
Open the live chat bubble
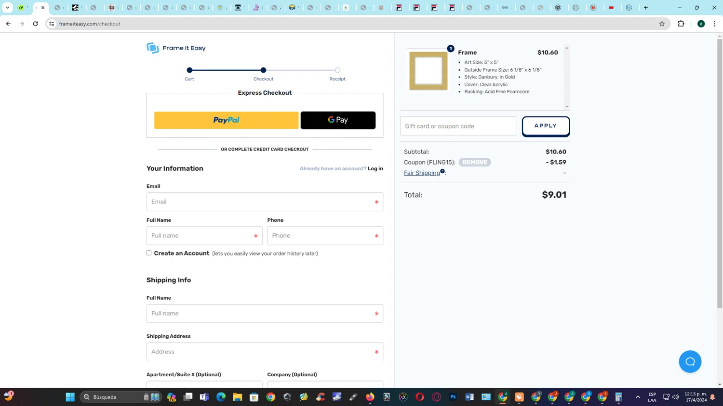[690, 362]
